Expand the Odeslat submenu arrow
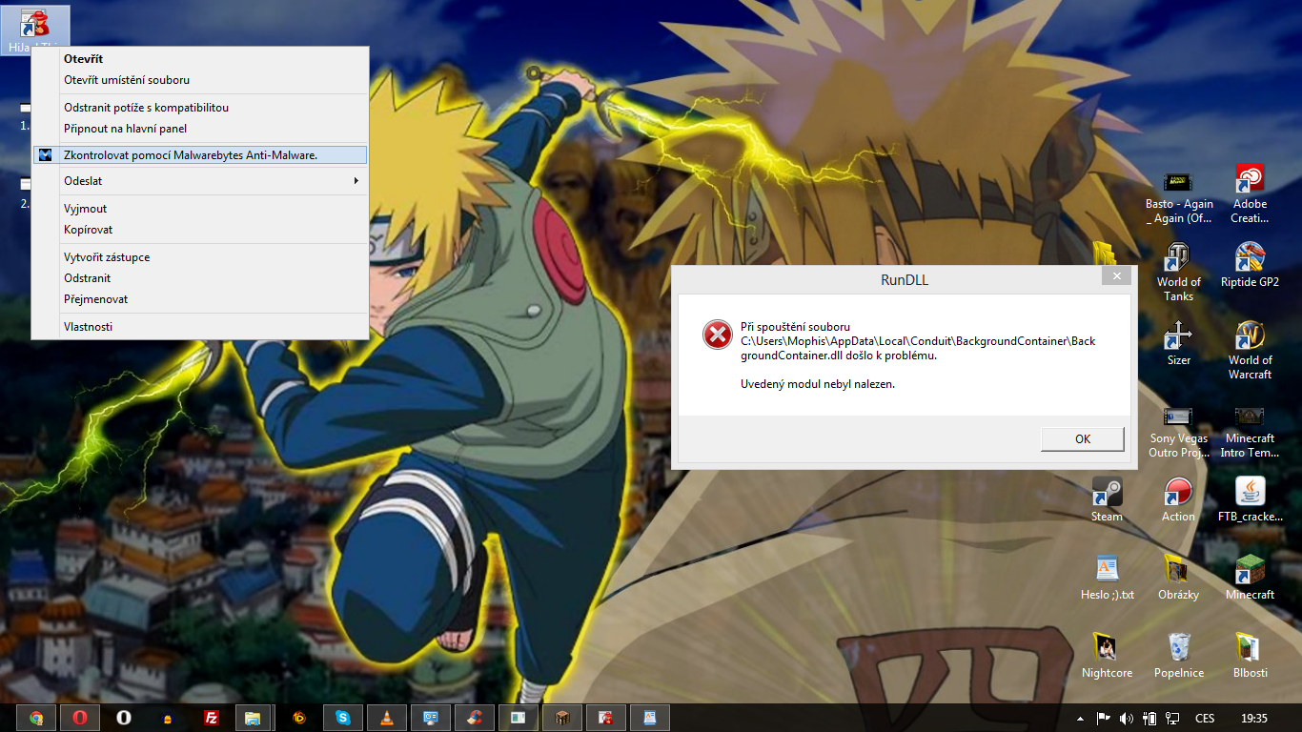 (356, 180)
